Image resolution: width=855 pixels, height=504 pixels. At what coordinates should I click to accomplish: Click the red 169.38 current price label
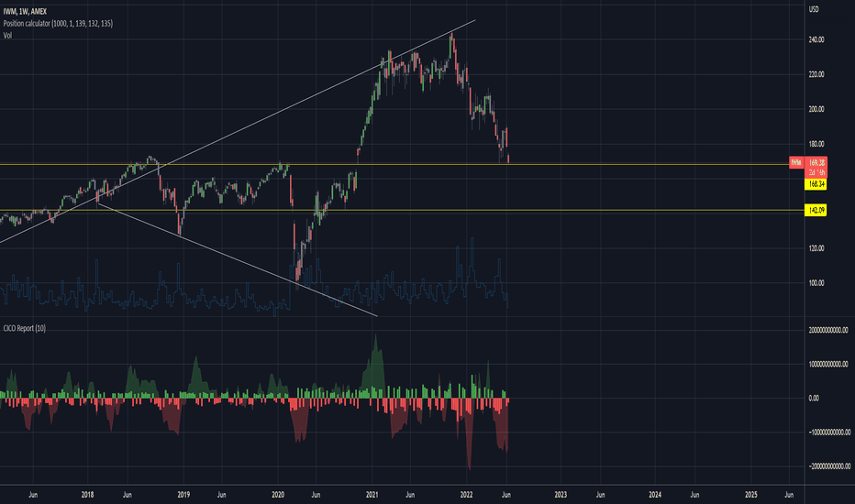point(816,162)
